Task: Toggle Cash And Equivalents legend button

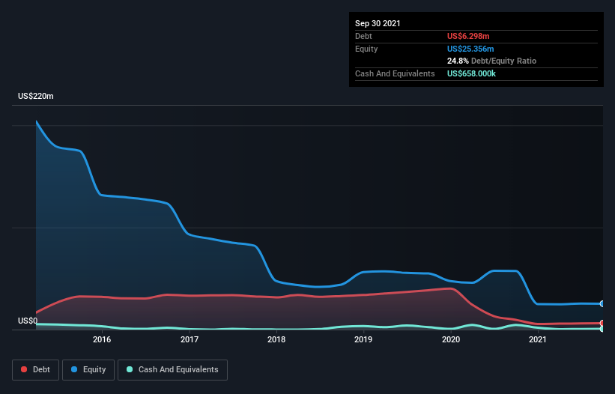Action: 172,370
